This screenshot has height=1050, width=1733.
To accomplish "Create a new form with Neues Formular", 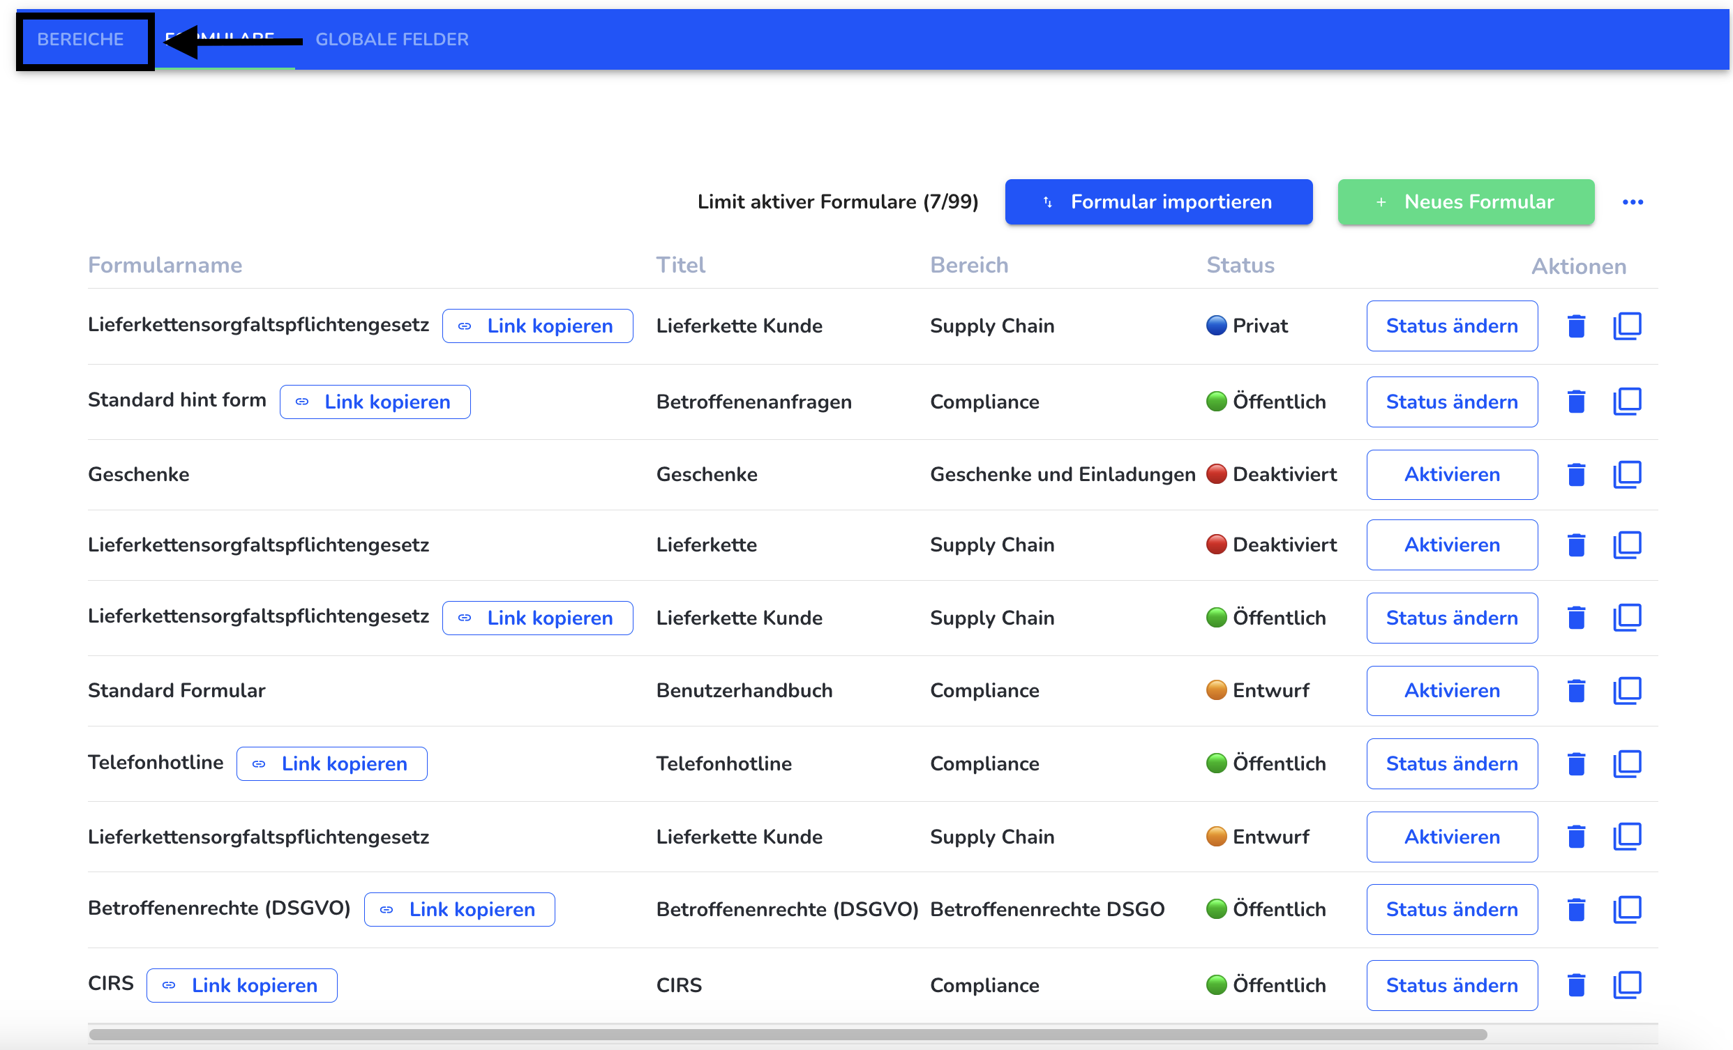I will click(1466, 202).
